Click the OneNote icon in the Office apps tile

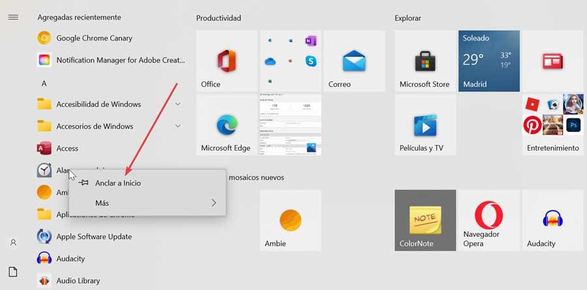tap(310, 41)
